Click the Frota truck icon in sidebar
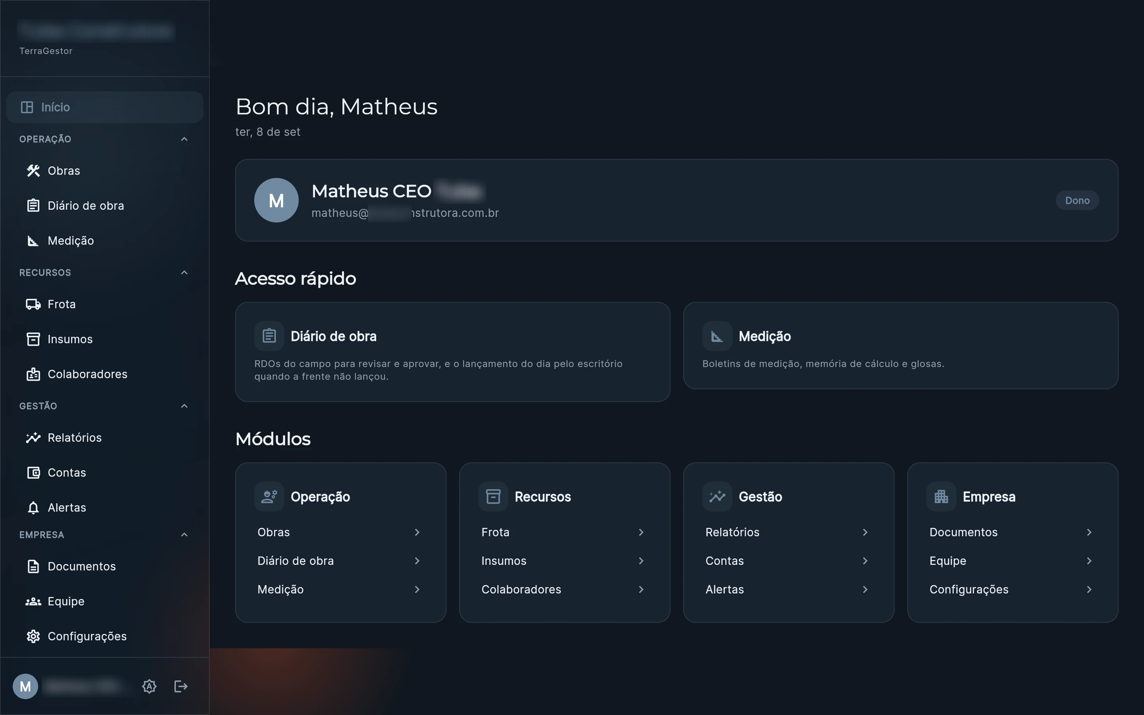1144x715 pixels. coord(33,304)
